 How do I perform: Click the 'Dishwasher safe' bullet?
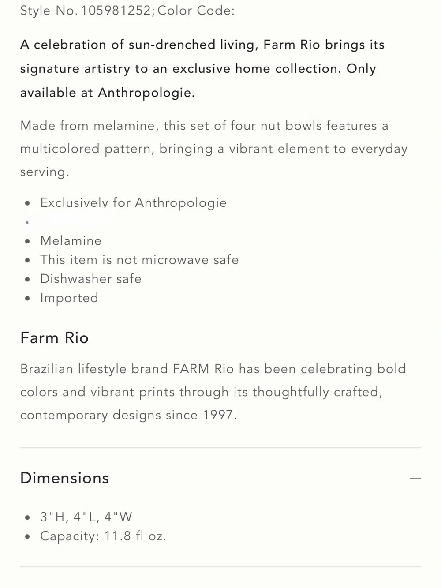91,279
